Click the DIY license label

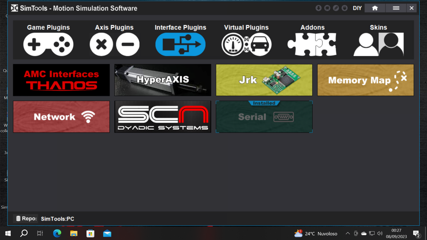tap(357, 8)
